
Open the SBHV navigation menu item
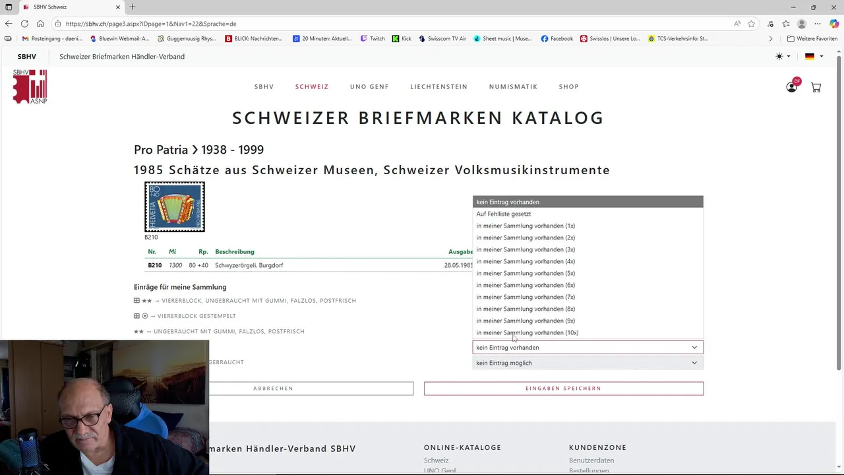click(264, 86)
